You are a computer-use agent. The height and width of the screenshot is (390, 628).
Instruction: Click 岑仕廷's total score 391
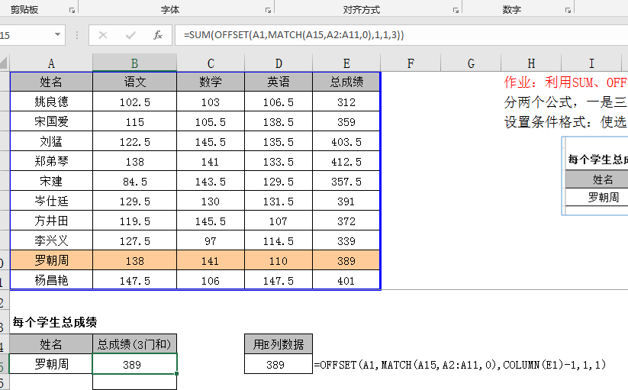click(346, 201)
